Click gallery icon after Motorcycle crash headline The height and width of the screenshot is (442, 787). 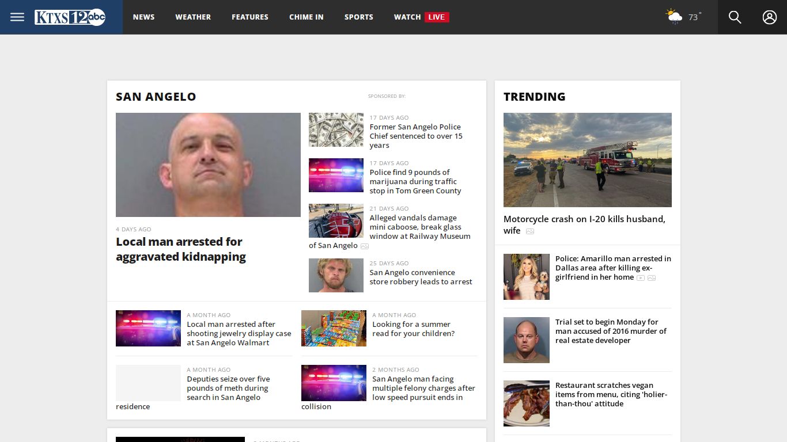click(530, 231)
